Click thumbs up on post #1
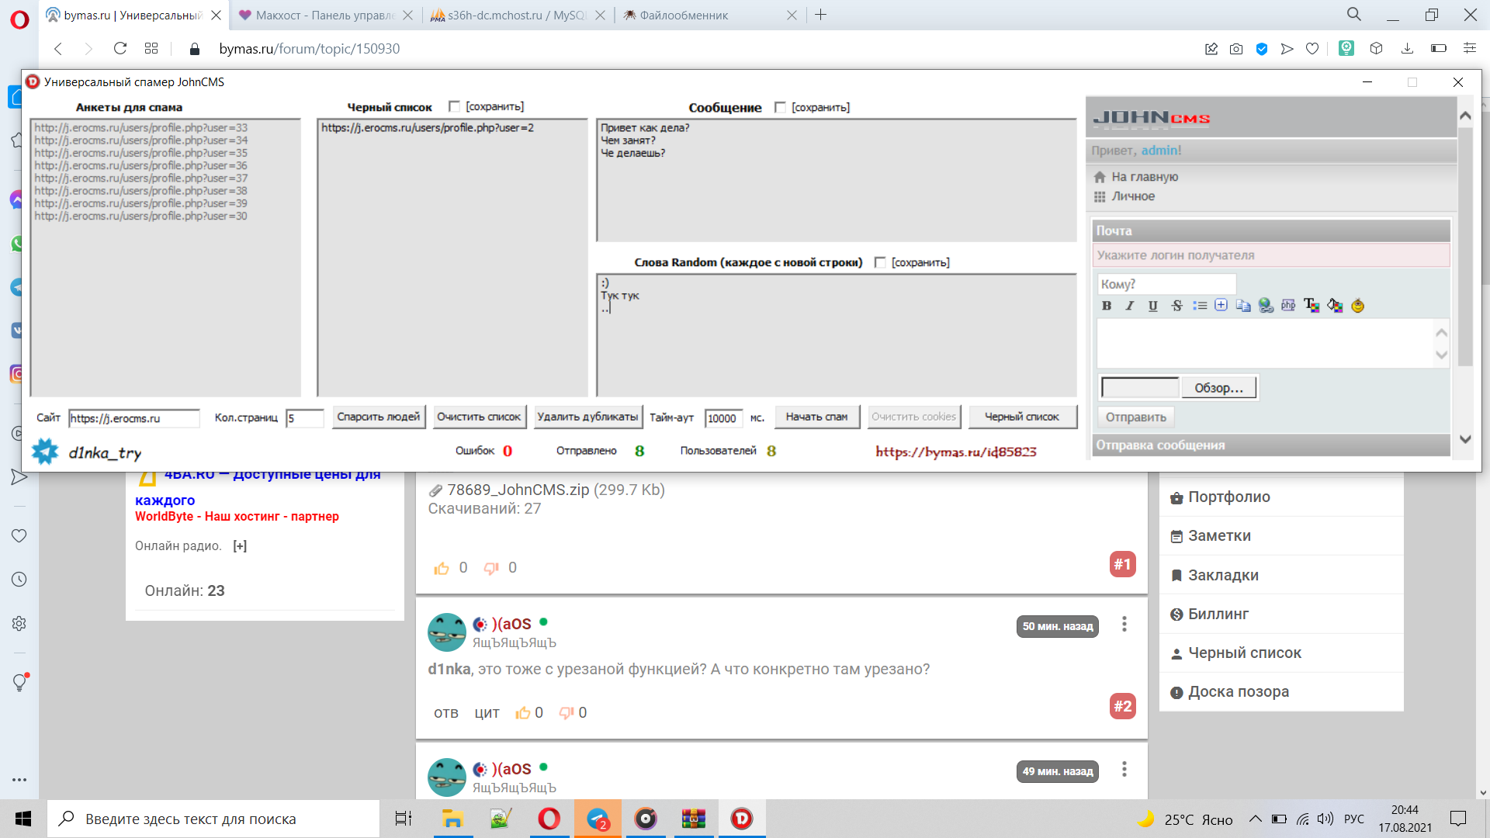The width and height of the screenshot is (1490, 838). click(x=442, y=568)
